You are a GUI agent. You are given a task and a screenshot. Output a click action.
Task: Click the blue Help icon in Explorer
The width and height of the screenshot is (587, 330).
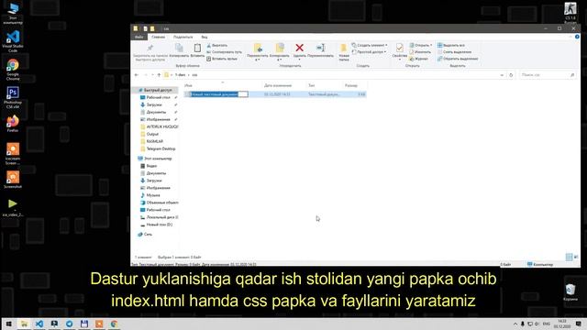(x=577, y=37)
